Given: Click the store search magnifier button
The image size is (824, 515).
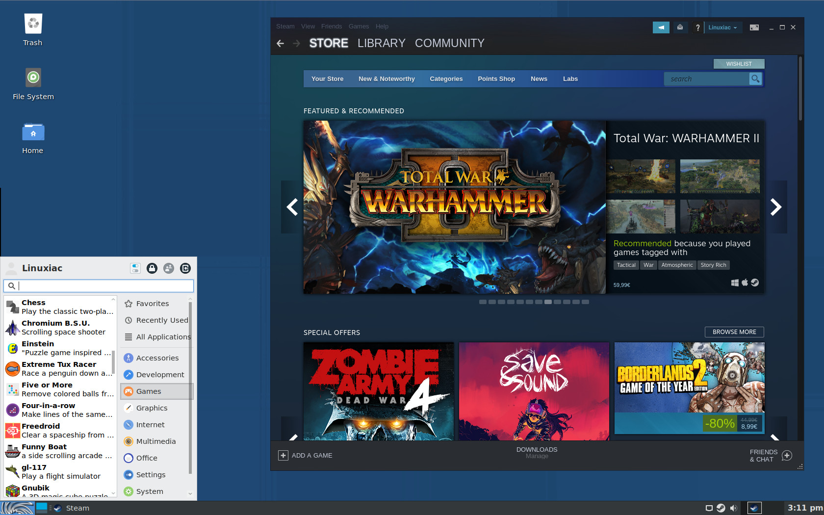Looking at the screenshot, I should 755,78.
